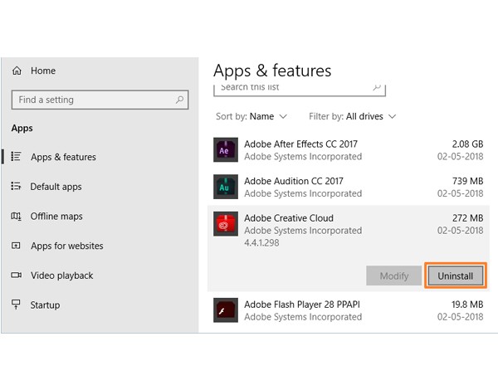This screenshot has height=390, width=498.
Task: Click the Adobe Audition app icon
Action: pyautogui.click(x=226, y=188)
